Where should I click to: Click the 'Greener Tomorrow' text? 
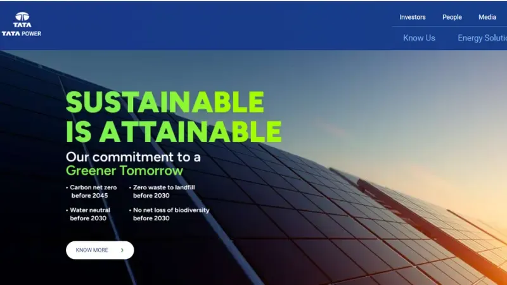point(124,170)
